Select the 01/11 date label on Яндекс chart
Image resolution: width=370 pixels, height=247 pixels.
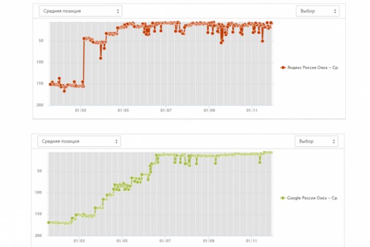pyautogui.click(x=251, y=110)
